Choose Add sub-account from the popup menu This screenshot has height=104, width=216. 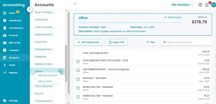[48, 75]
